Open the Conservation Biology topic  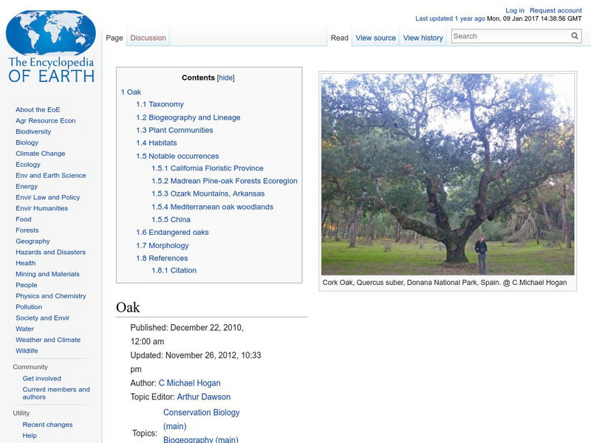pos(203,412)
